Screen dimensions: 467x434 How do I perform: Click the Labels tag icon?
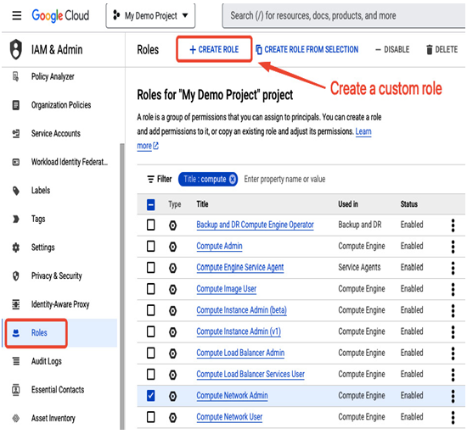click(16, 191)
